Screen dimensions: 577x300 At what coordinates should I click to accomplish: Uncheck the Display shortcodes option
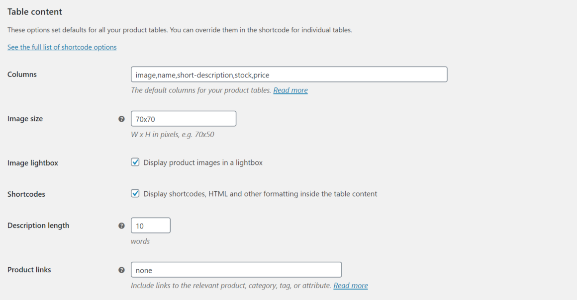135,193
